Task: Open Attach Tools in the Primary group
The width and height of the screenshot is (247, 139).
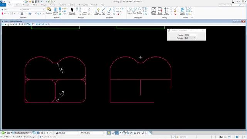Action: (x=55, y=11)
